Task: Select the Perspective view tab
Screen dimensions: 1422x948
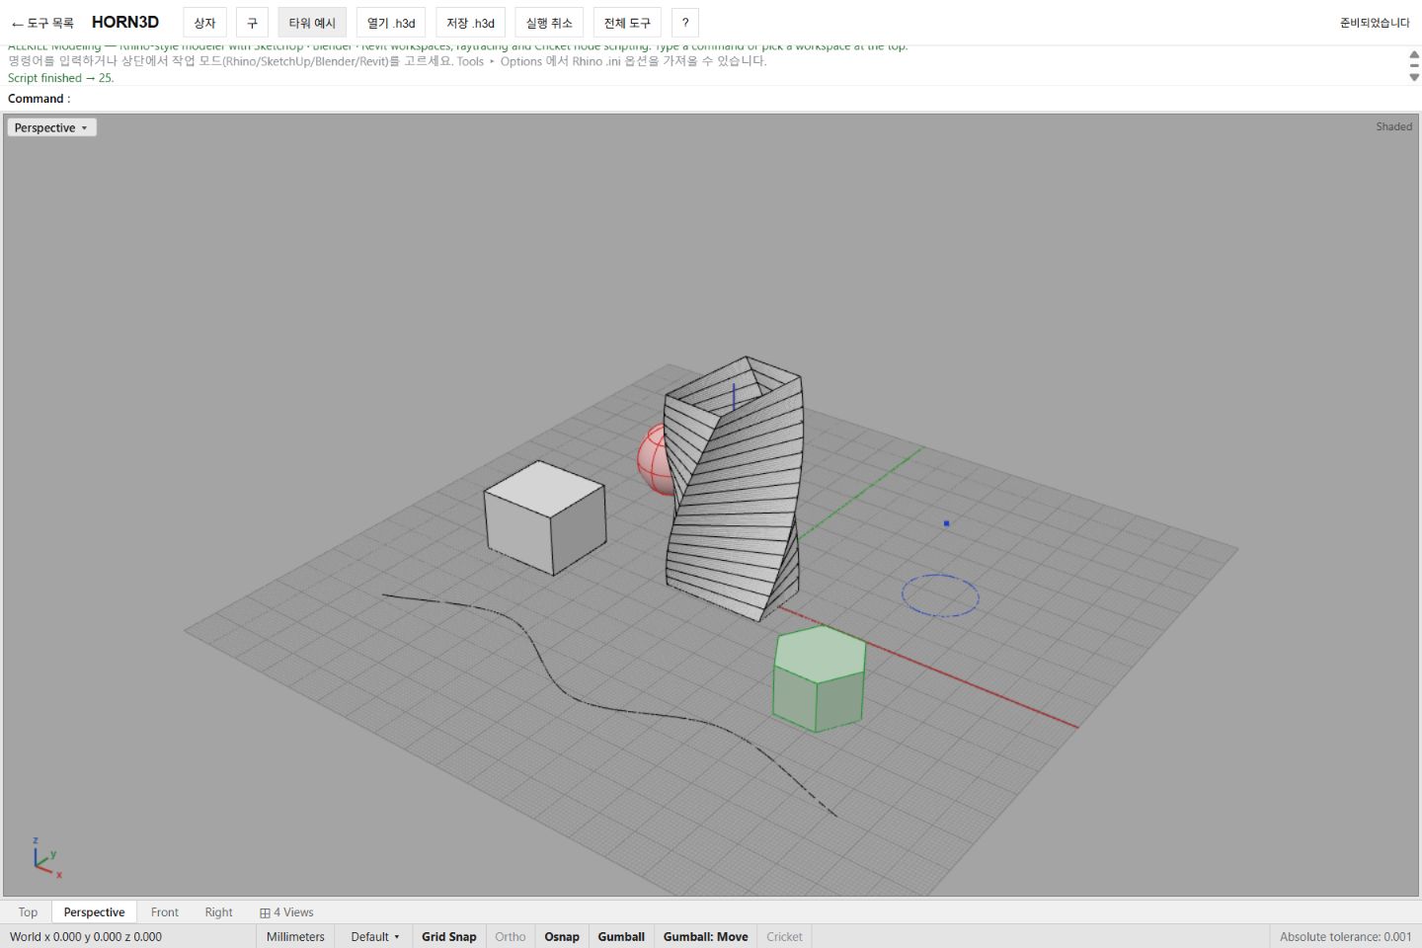Action: (x=94, y=912)
